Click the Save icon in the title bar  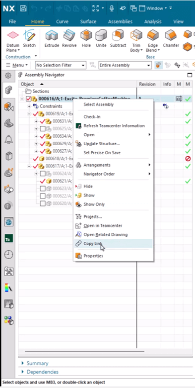click(x=23, y=8)
